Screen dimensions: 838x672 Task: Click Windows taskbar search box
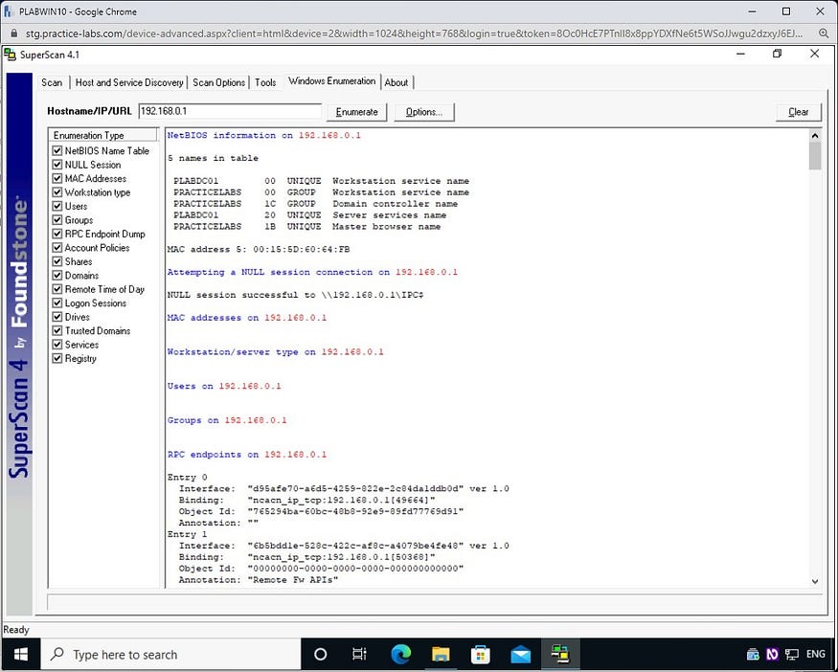[171, 655]
